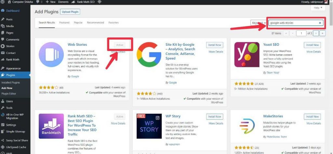Image resolution: width=333 pixels, height=154 pixels.
Task: Open Rank Math in the sidebar
Action: (13, 59)
